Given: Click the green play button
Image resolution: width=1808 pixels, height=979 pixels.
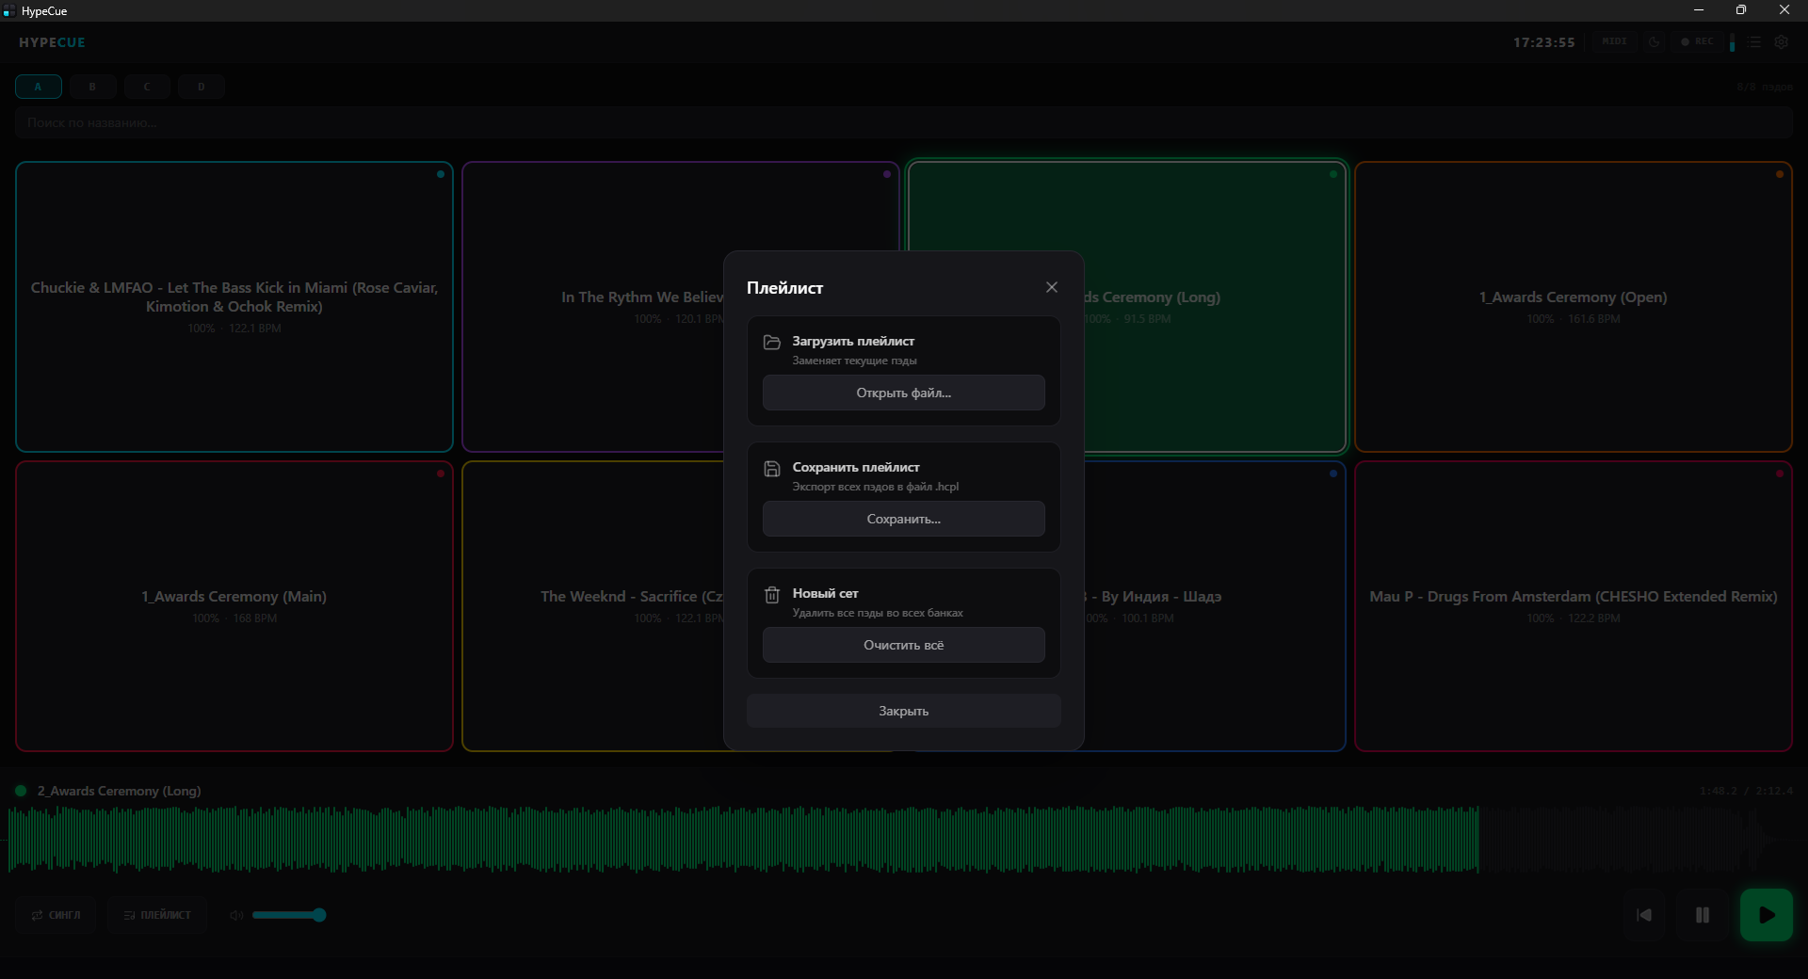Looking at the screenshot, I should tap(1767, 915).
